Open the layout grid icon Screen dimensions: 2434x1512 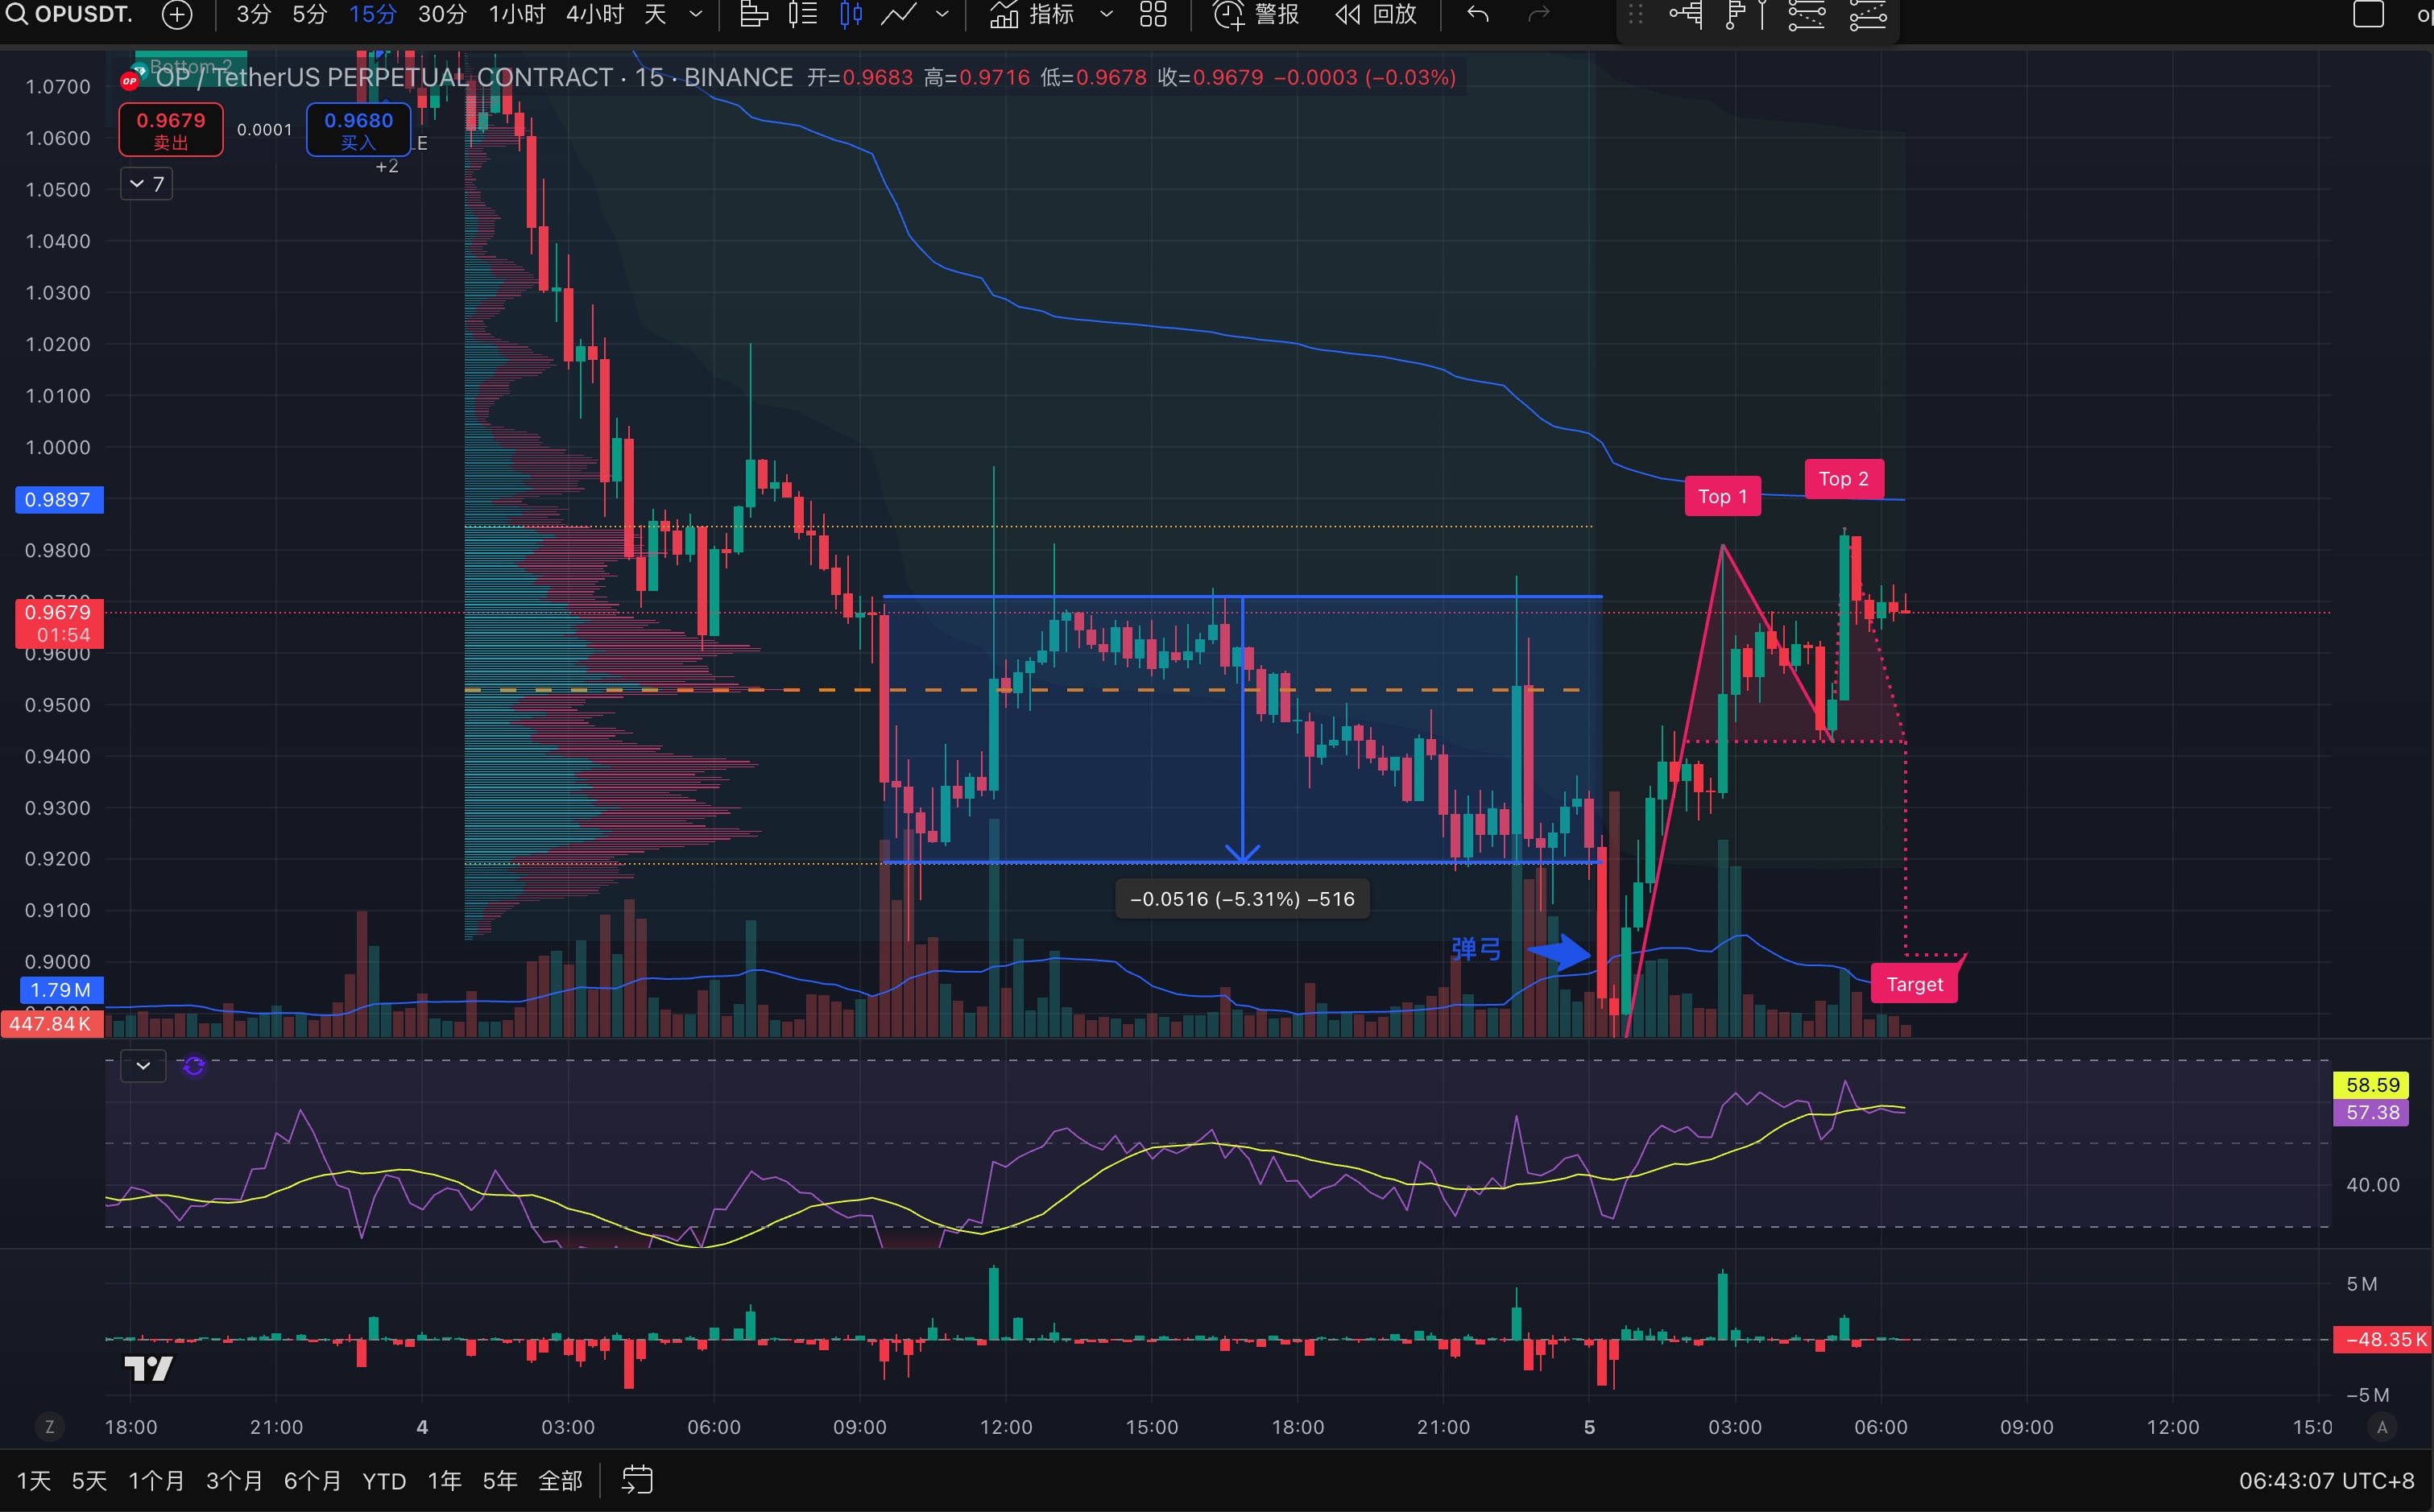[x=1153, y=14]
